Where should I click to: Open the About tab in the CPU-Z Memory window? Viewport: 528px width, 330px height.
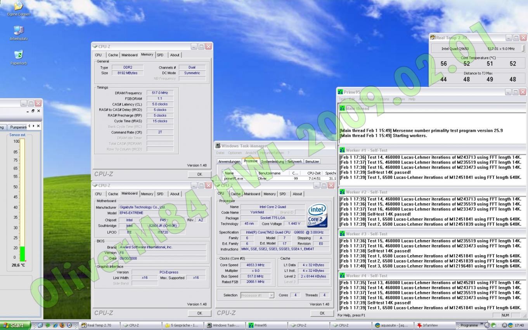click(175, 55)
